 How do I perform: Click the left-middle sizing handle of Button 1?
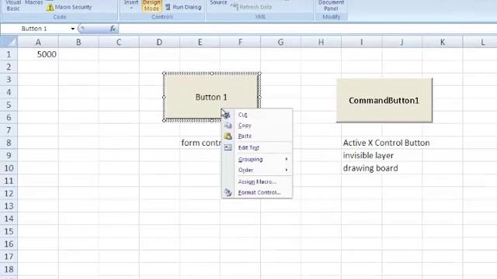pos(164,97)
